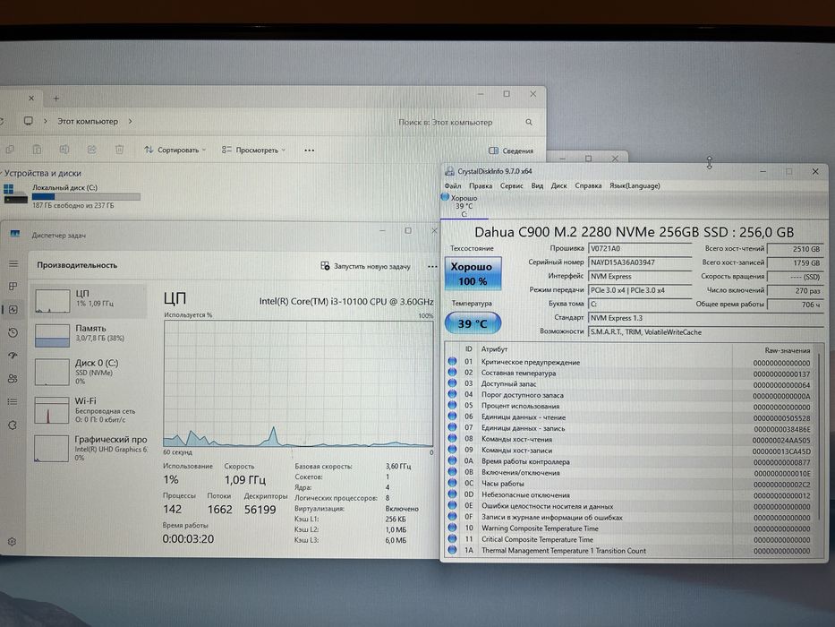Image resolution: width=835 pixels, height=627 pixels.
Task: Click Число включений value 270 раз
Action: click(796, 290)
